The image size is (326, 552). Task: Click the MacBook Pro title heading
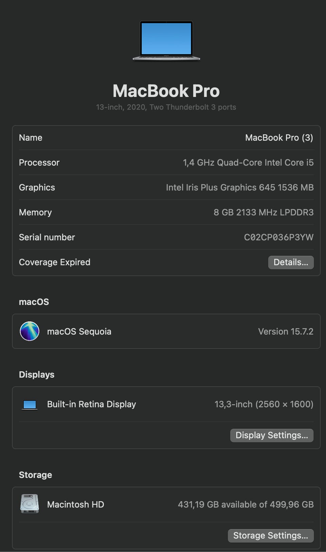coord(166,91)
